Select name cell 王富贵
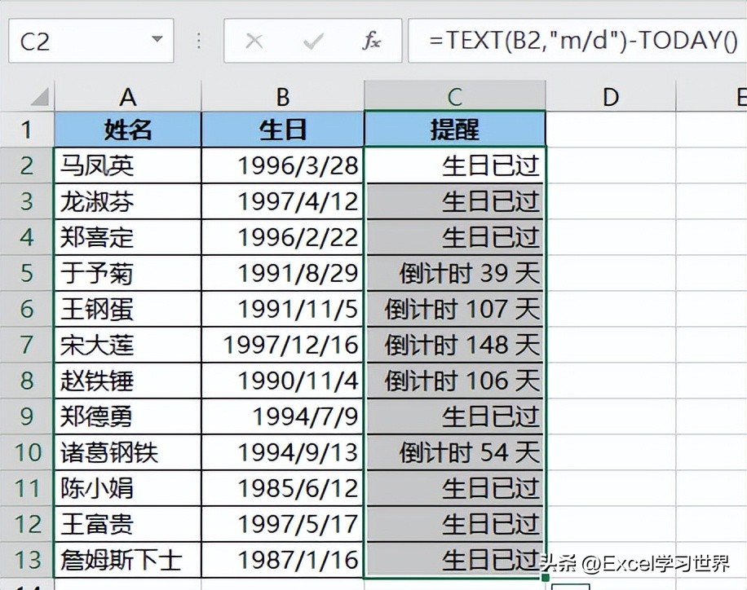The image size is (747, 590). [128, 524]
